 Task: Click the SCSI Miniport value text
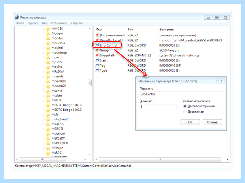pos(169,50)
